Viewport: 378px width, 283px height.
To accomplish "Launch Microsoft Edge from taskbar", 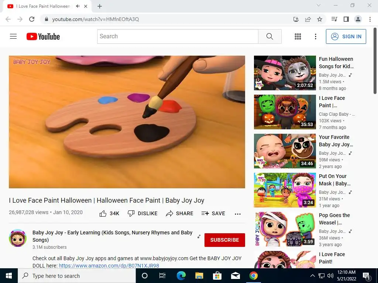I will coord(181,276).
